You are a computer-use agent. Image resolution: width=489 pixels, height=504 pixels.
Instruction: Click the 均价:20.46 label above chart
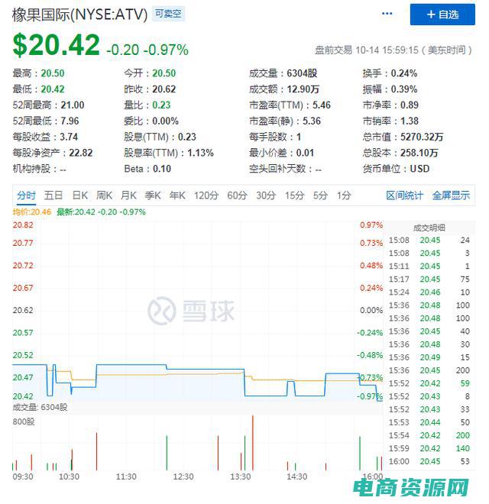click(32, 212)
